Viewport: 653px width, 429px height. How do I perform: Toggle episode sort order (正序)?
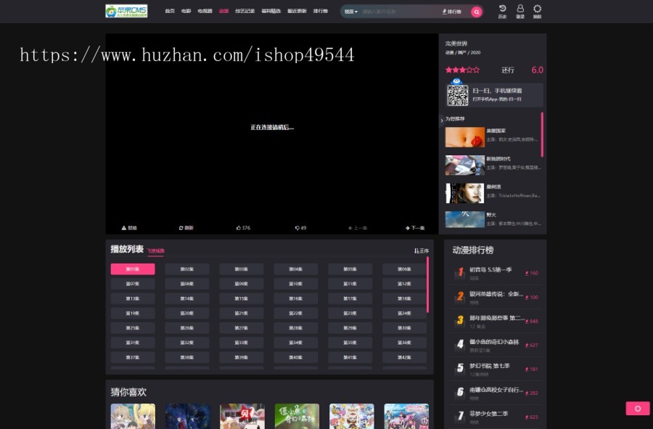coord(422,250)
